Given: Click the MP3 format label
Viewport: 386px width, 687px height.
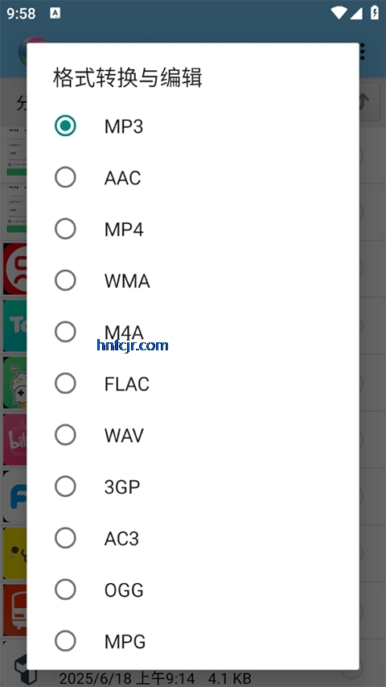Looking at the screenshot, I should 124,126.
